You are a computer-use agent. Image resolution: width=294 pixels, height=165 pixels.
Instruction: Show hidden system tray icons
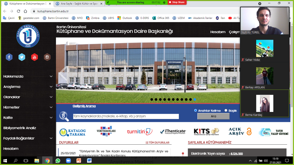pyautogui.click(x=250, y=161)
